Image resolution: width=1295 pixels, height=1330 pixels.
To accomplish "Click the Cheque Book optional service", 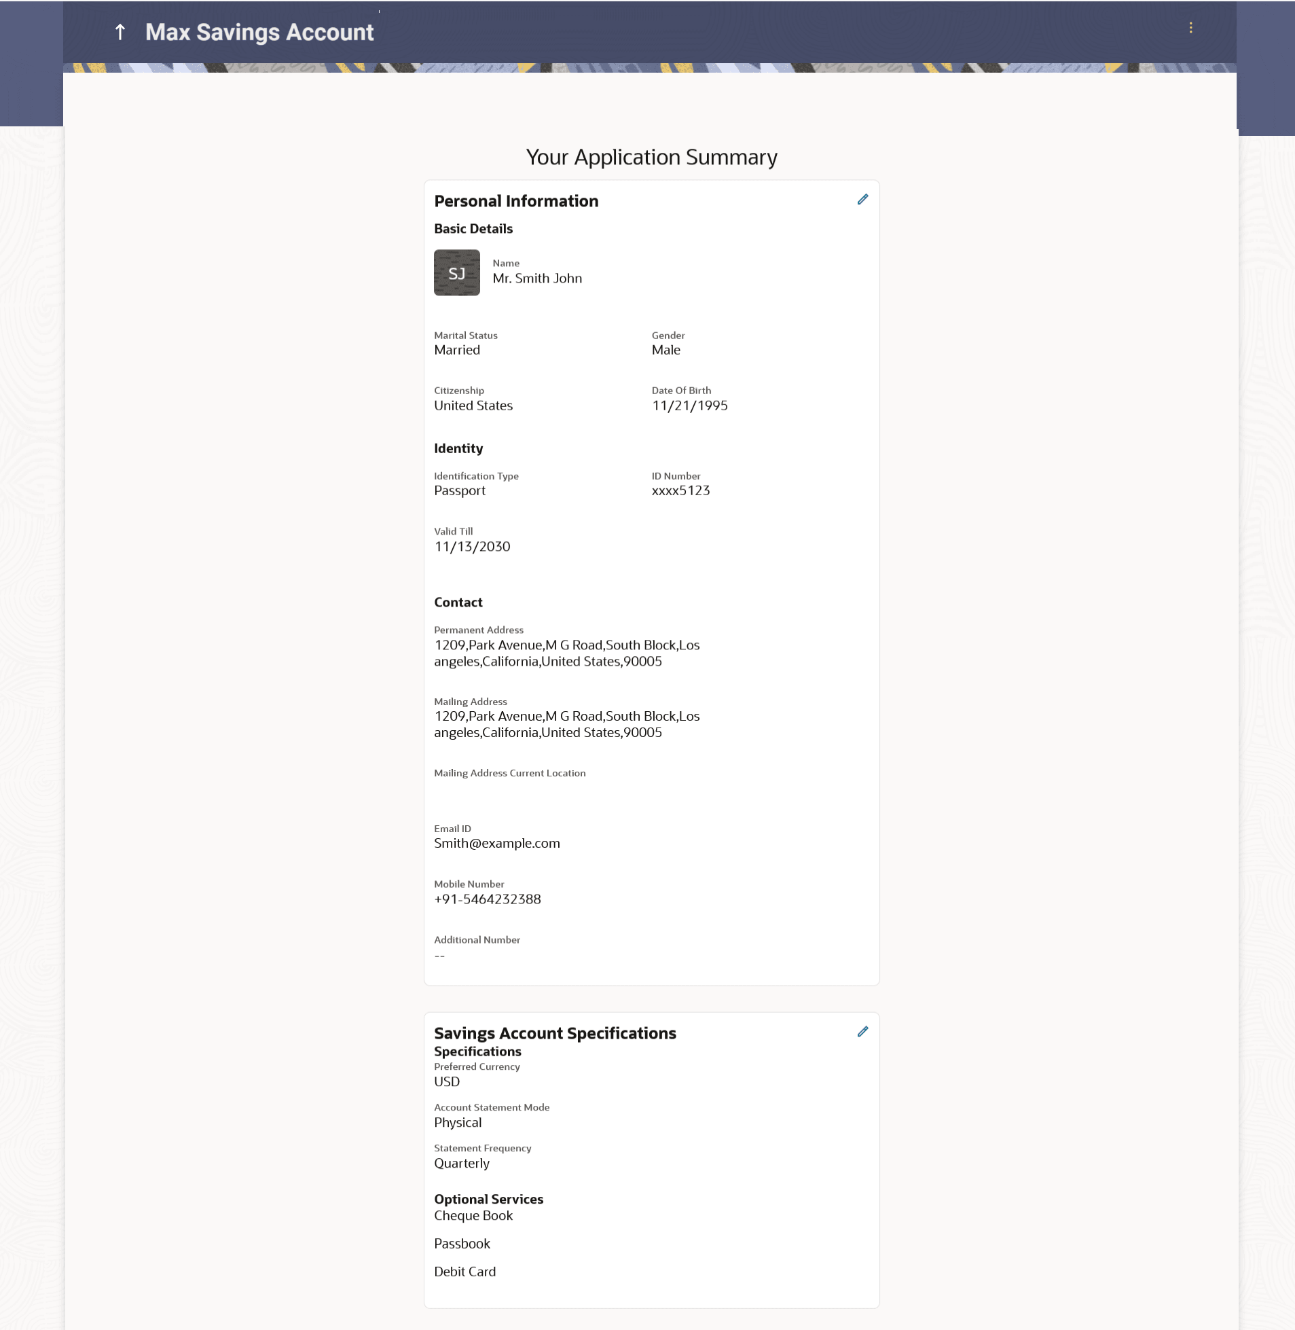I will tap(473, 1215).
